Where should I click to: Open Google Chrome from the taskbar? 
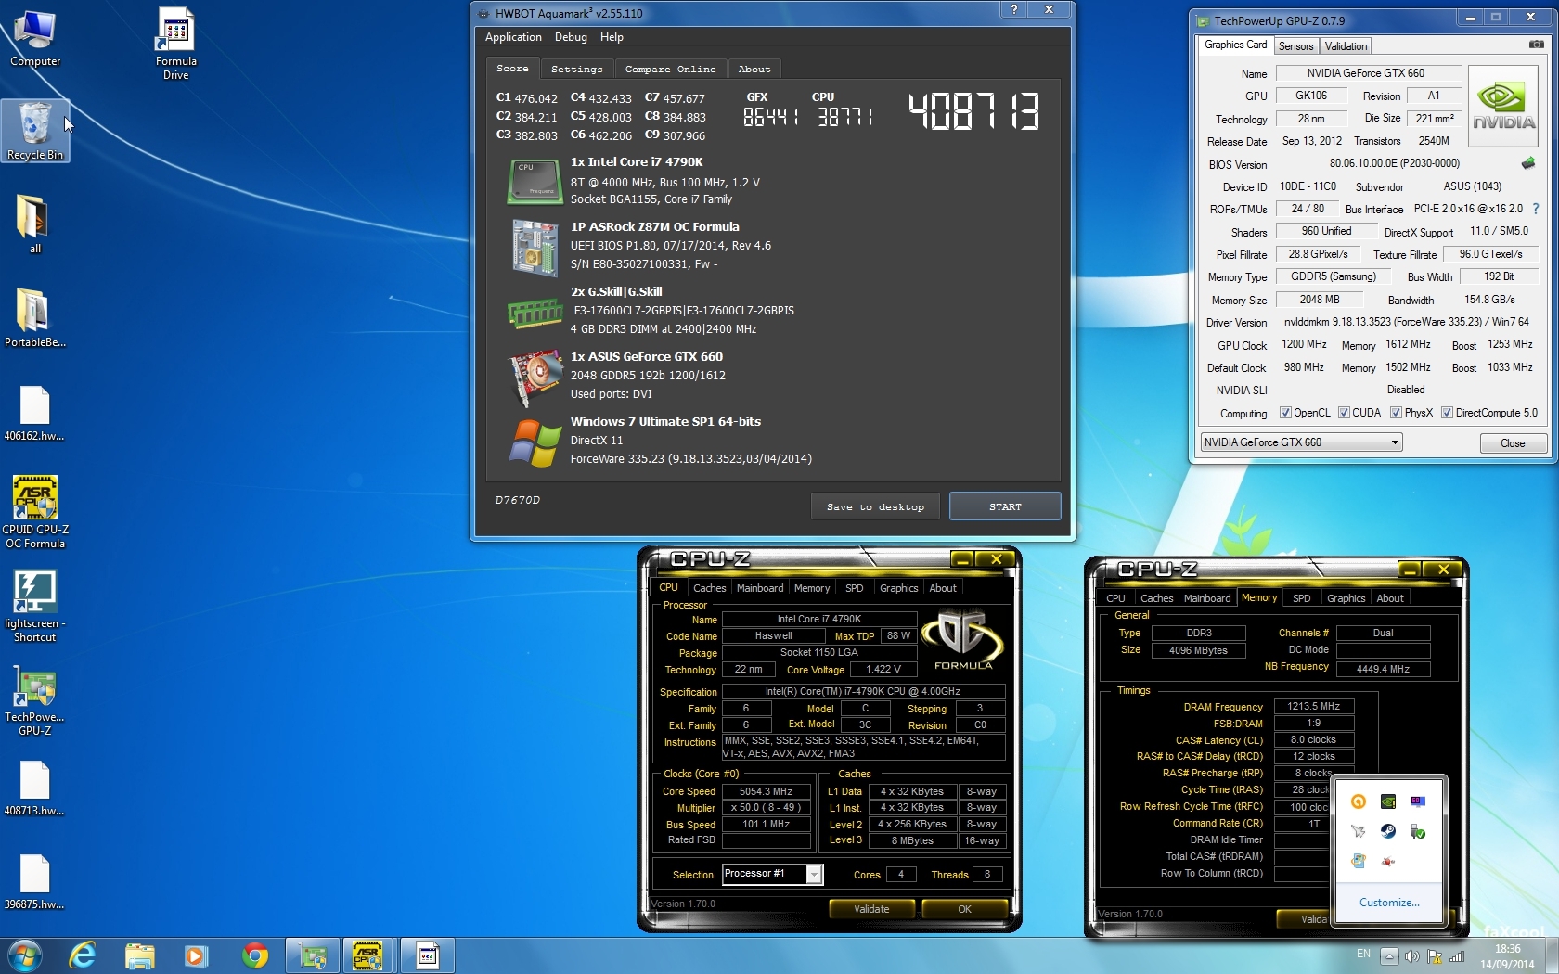(x=255, y=955)
